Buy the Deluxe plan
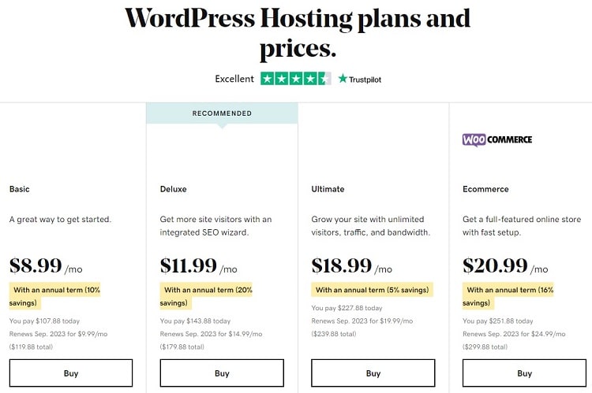The height and width of the screenshot is (393, 592). point(222,373)
